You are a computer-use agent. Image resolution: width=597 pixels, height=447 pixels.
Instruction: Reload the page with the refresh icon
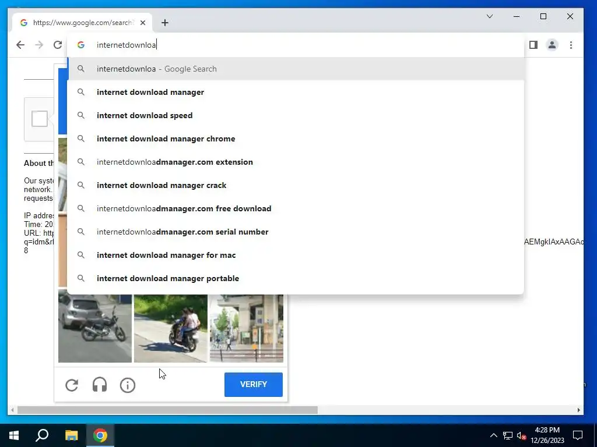click(x=58, y=45)
